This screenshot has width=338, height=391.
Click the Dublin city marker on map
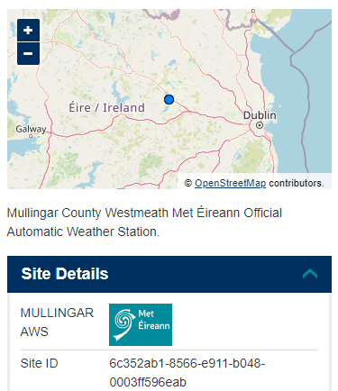point(260,125)
